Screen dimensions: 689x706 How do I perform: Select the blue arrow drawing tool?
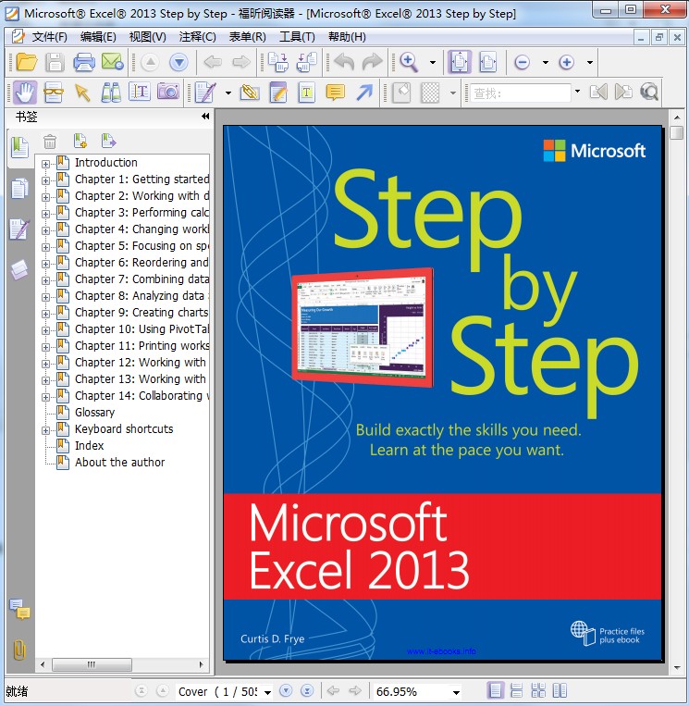[x=364, y=93]
